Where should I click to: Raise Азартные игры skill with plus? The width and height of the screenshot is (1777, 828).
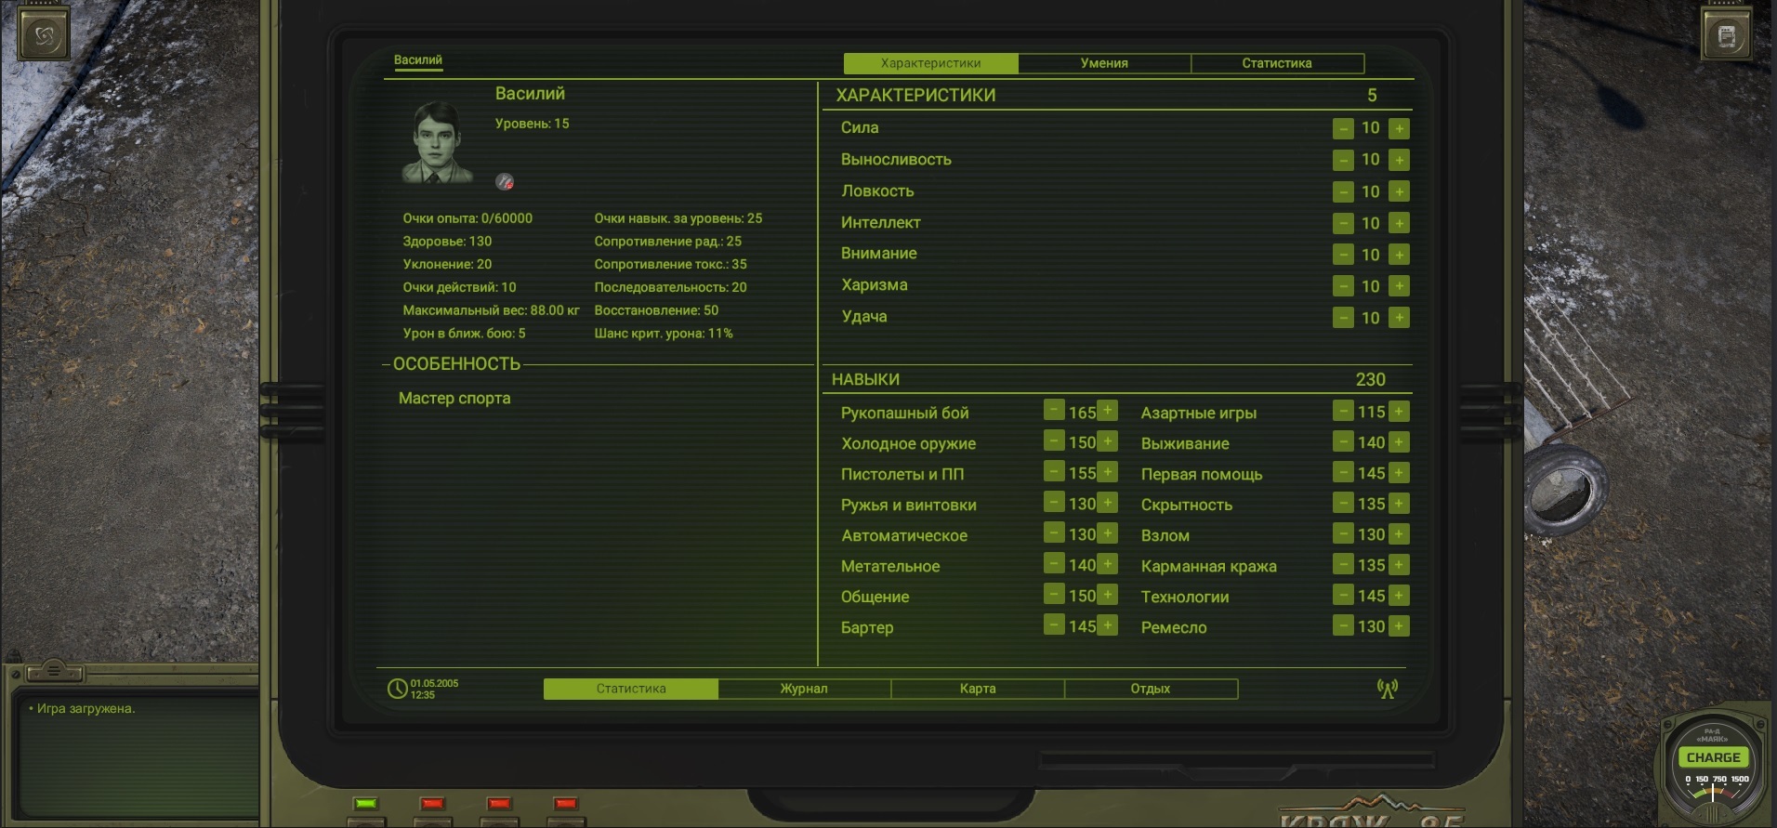(1399, 411)
